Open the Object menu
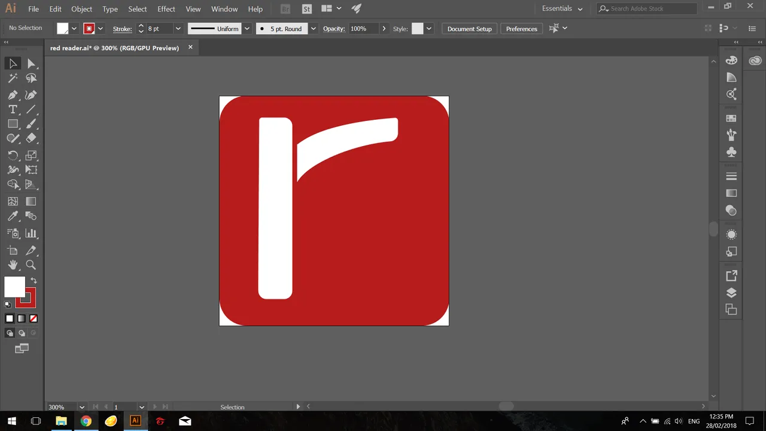Screen dimensions: 766x431 82,9
